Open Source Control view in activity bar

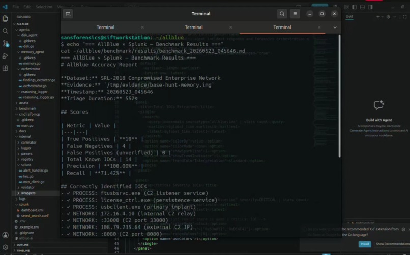[5, 43]
